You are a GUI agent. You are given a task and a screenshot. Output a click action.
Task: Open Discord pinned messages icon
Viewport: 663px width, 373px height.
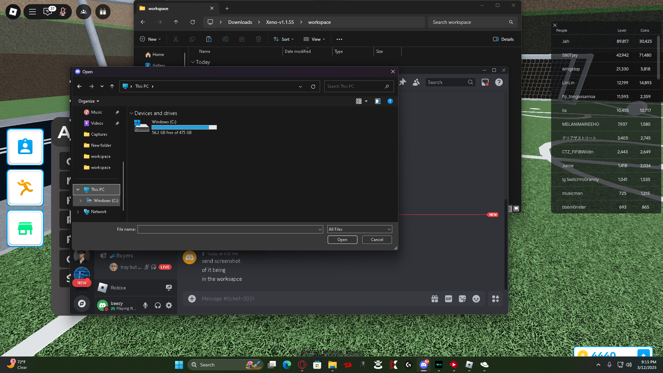point(403,82)
